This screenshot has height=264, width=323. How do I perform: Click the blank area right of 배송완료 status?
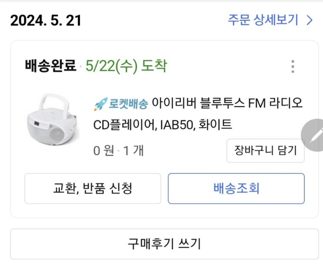(x=226, y=66)
